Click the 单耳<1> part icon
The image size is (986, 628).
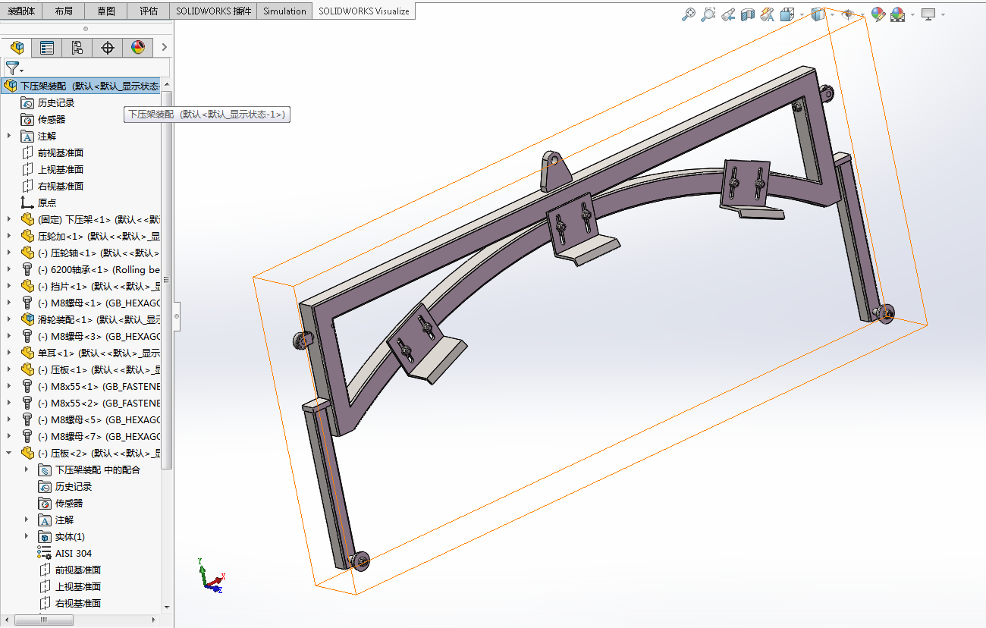coord(27,353)
